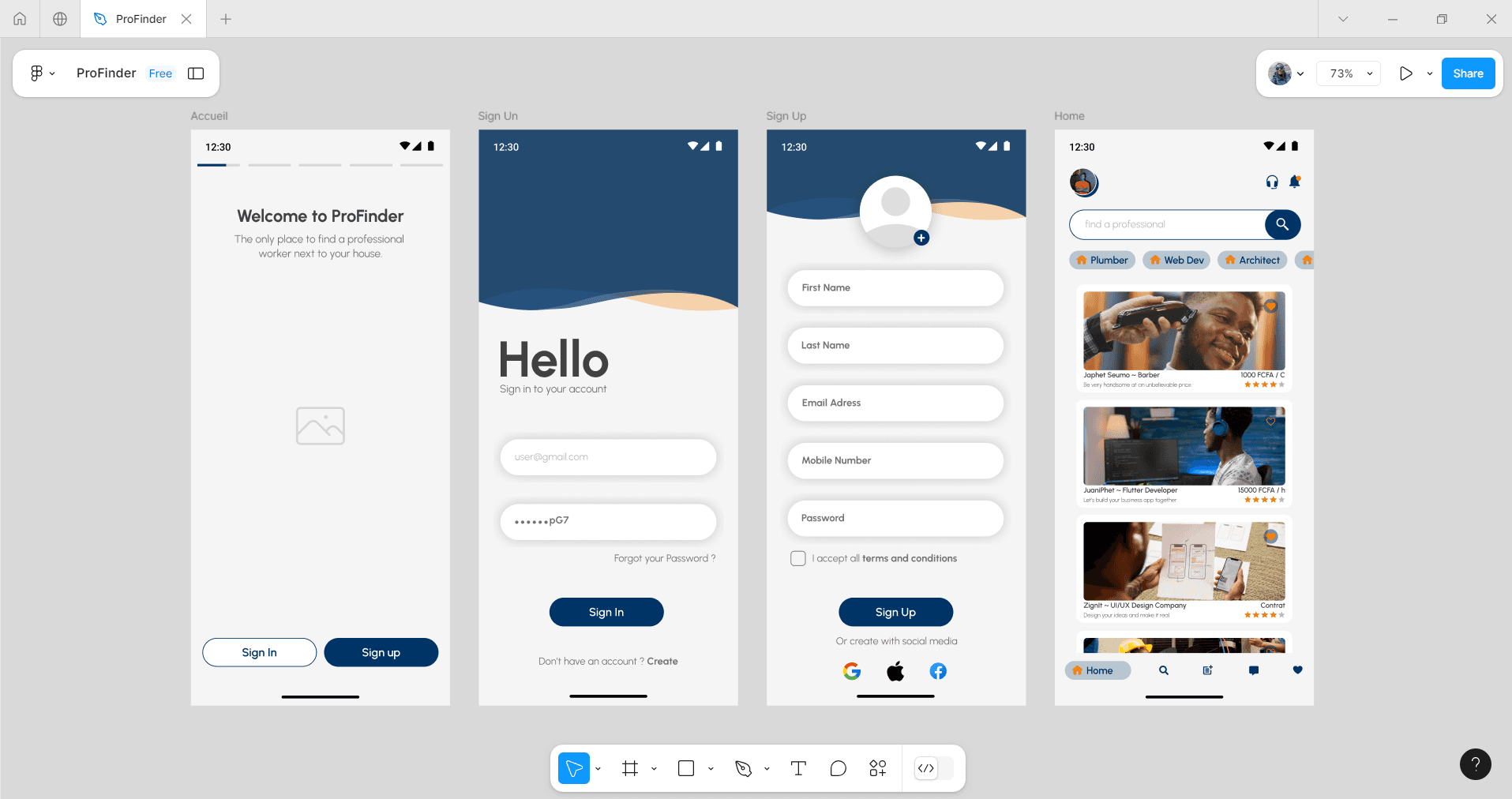Click the Sign up button on Accueil

[x=381, y=652]
